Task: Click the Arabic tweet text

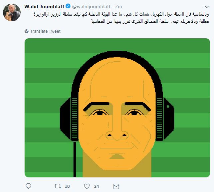Action: (x=121, y=18)
